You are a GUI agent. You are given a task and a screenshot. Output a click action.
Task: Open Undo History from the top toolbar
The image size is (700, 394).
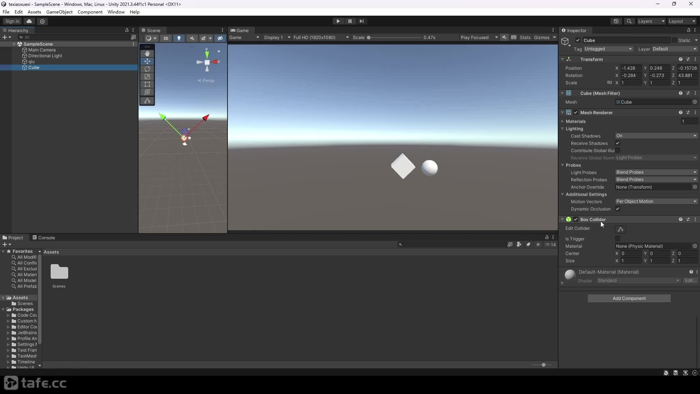coord(616,21)
